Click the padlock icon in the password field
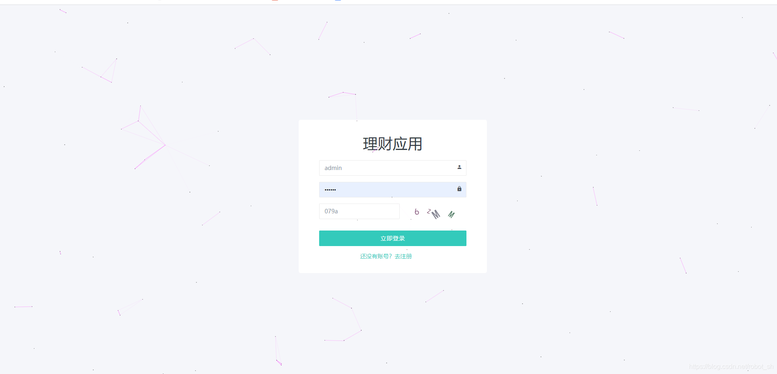This screenshot has height=374, width=777. tap(459, 189)
